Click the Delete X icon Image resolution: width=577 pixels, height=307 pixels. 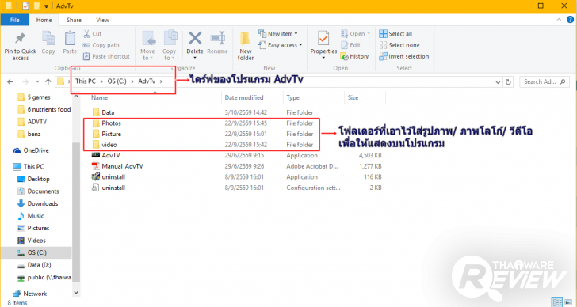pyautogui.click(x=195, y=38)
